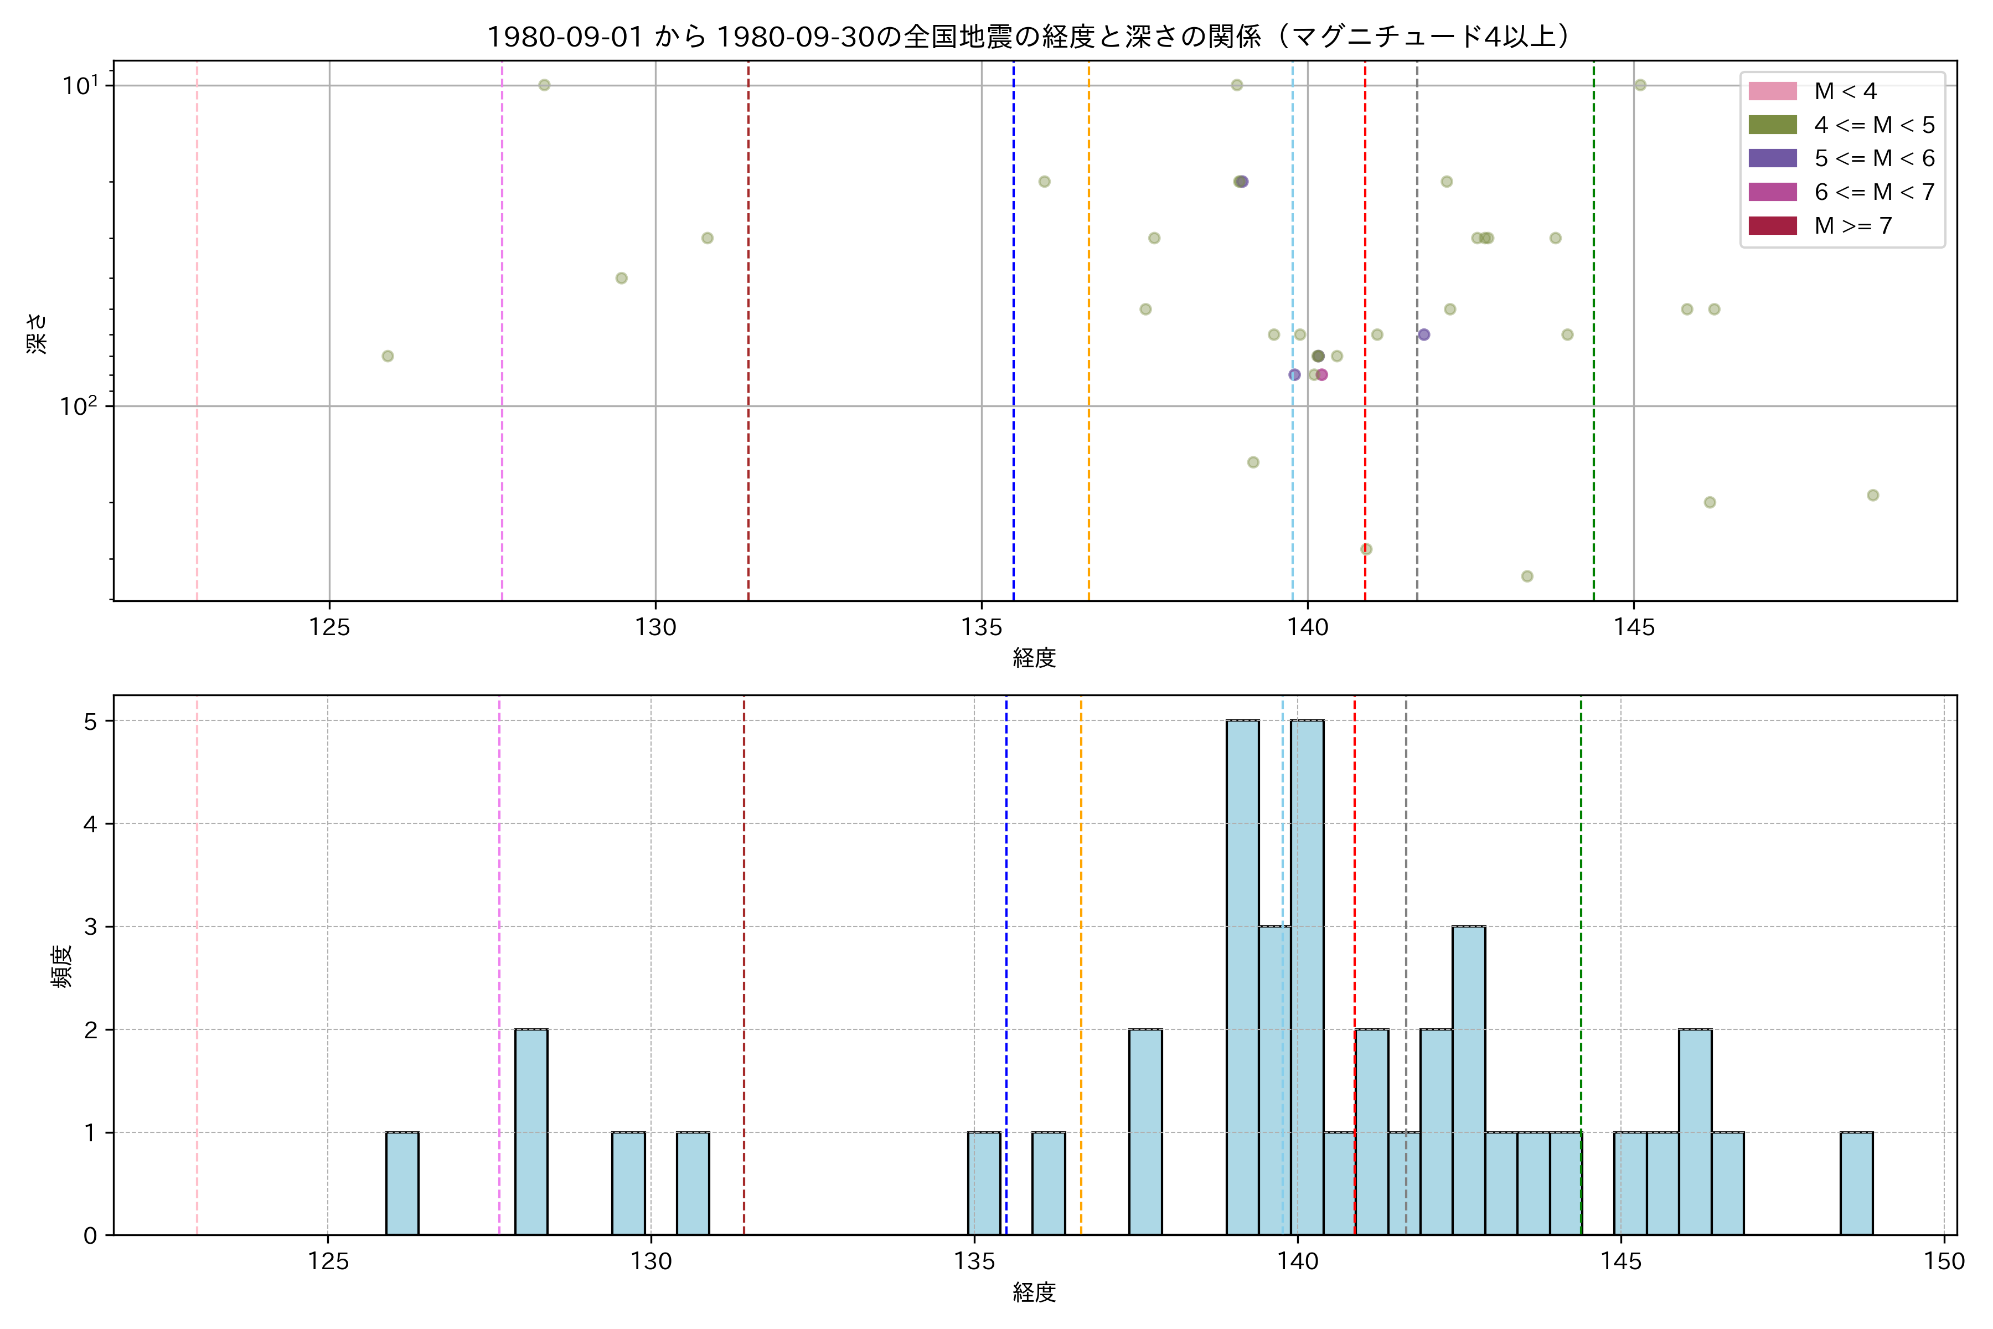
Task: Click the leftmost scatter point near longitude 126
Action: 387,356
